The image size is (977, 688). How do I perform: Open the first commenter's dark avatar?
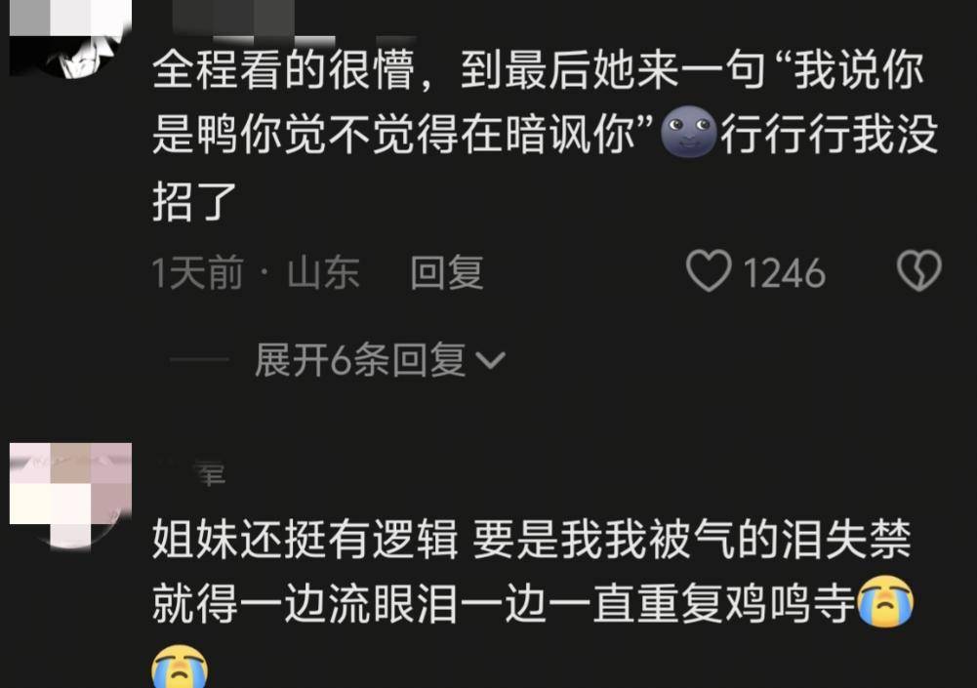click(x=70, y=39)
